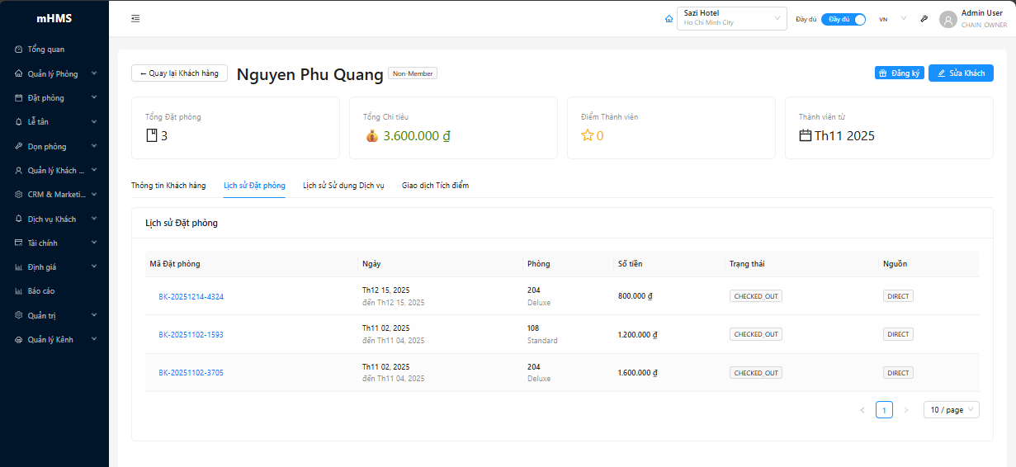The height and width of the screenshot is (467, 1016).
Task: Click the Quay lại Khách hàng button
Action: coord(179,73)
